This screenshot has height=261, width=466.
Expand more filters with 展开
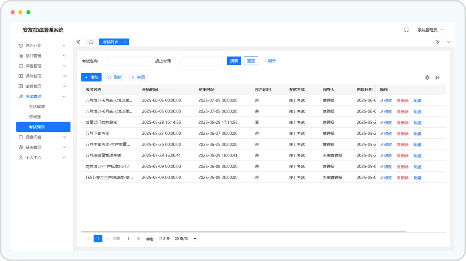pos(270,61)
